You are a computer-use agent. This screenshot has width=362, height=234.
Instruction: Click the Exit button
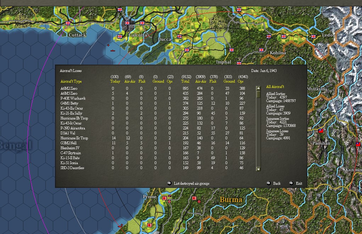coord(299,183)
